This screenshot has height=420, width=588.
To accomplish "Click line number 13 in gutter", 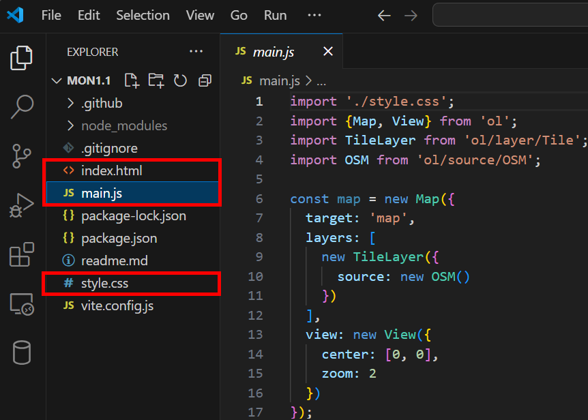I will (255, 335).
